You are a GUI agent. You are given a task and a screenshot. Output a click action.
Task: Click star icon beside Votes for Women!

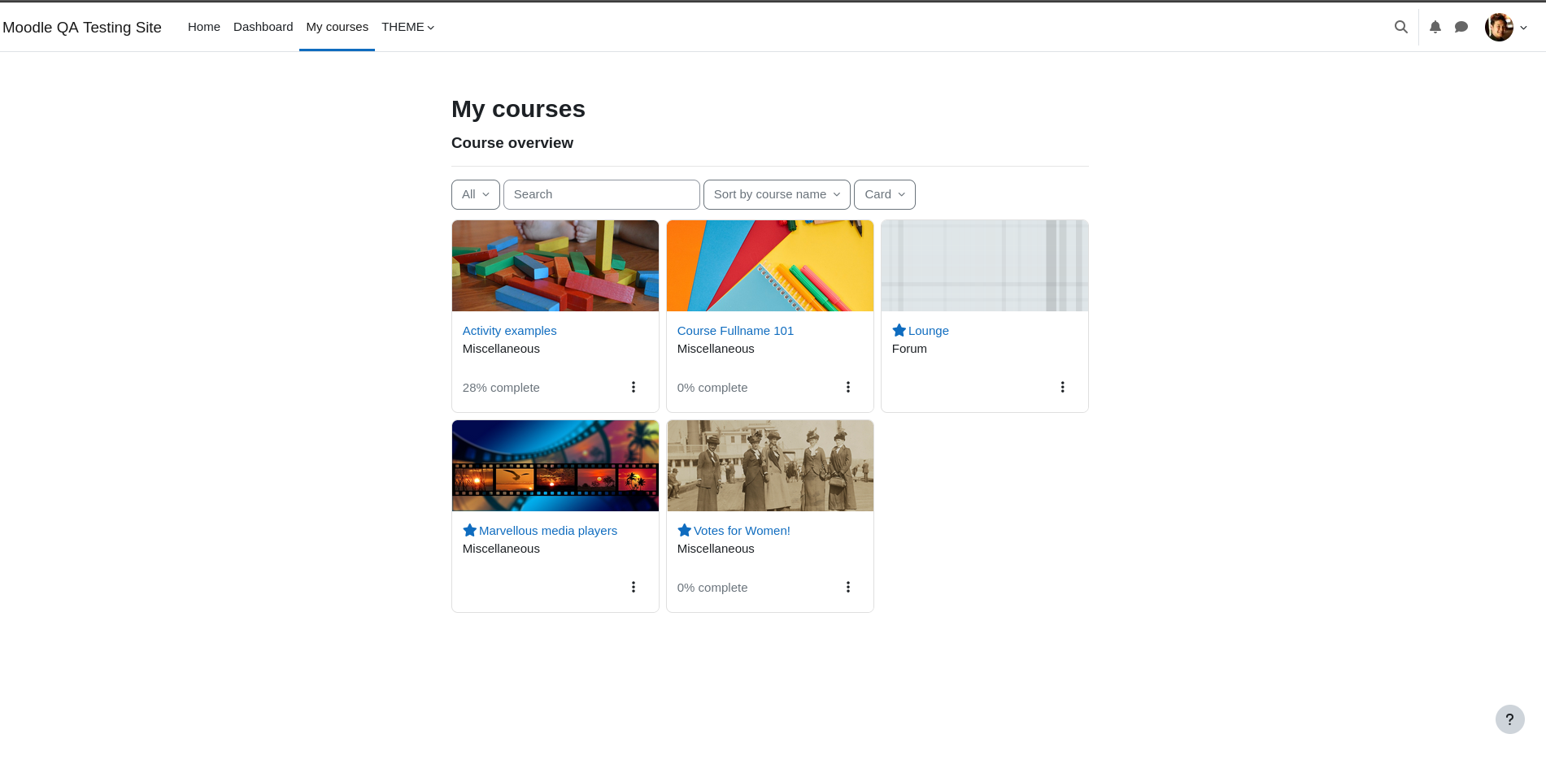(x=684, y=530)
